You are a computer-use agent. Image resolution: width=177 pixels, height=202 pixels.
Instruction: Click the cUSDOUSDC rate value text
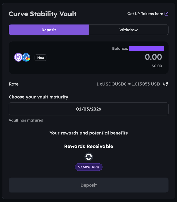128,84
